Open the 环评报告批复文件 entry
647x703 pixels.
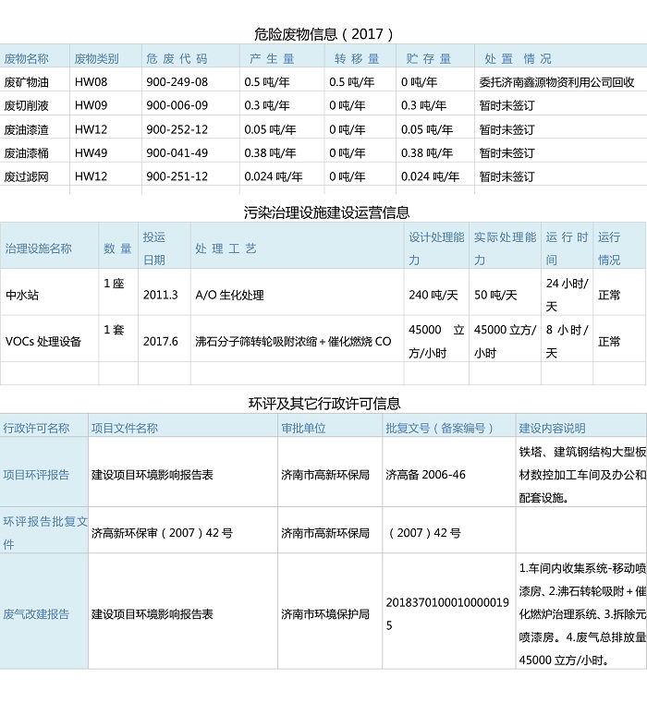coord(44,533)
